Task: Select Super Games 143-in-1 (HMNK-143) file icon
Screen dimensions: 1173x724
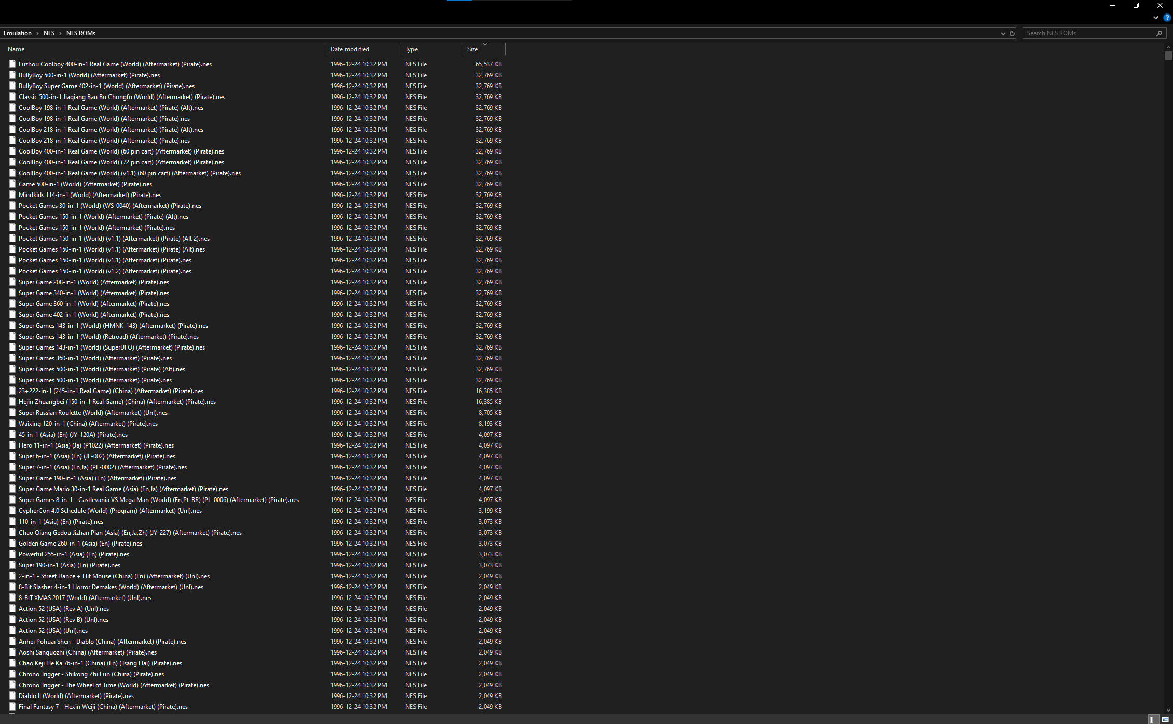Action: tap(12, 326)
